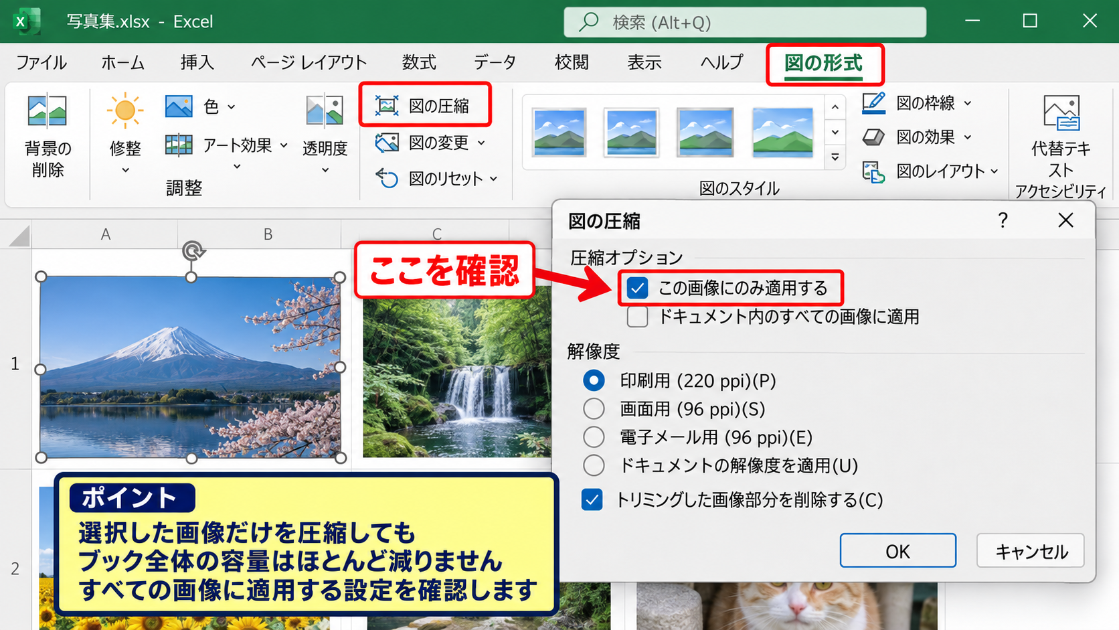Viewport: 1119px width, 630px height.
Task: Click the 図の枠線 picture border icon
Action: coord(874,102)
